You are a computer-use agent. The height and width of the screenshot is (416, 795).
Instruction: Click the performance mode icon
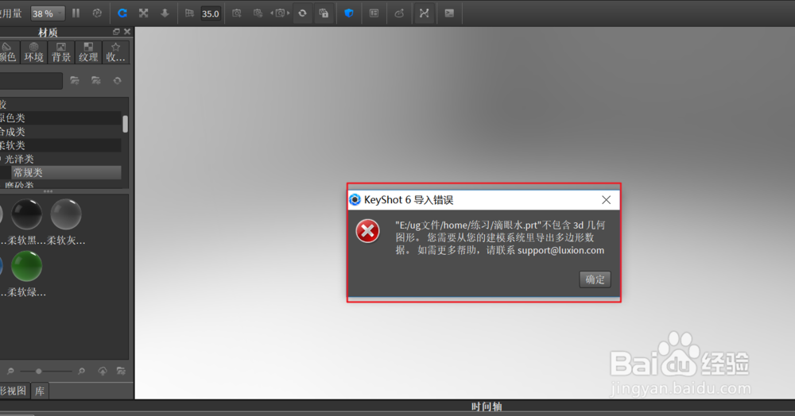[x=97, y=13]
